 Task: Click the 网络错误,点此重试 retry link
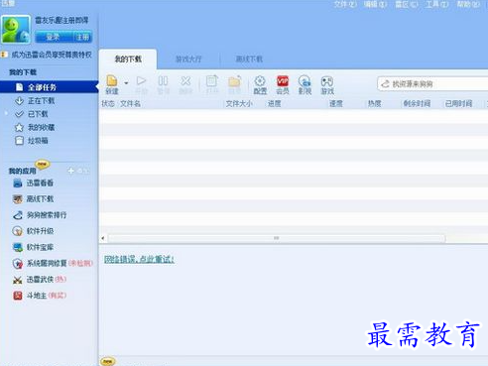[139, 259]
